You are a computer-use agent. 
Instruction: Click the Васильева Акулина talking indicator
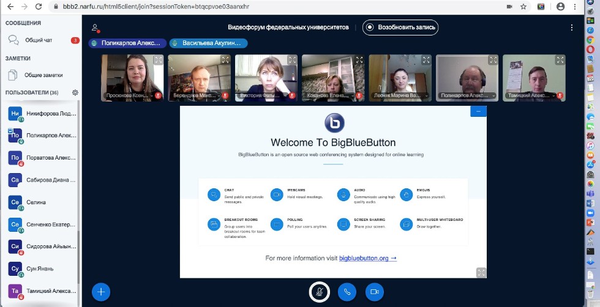click(208, 43)
